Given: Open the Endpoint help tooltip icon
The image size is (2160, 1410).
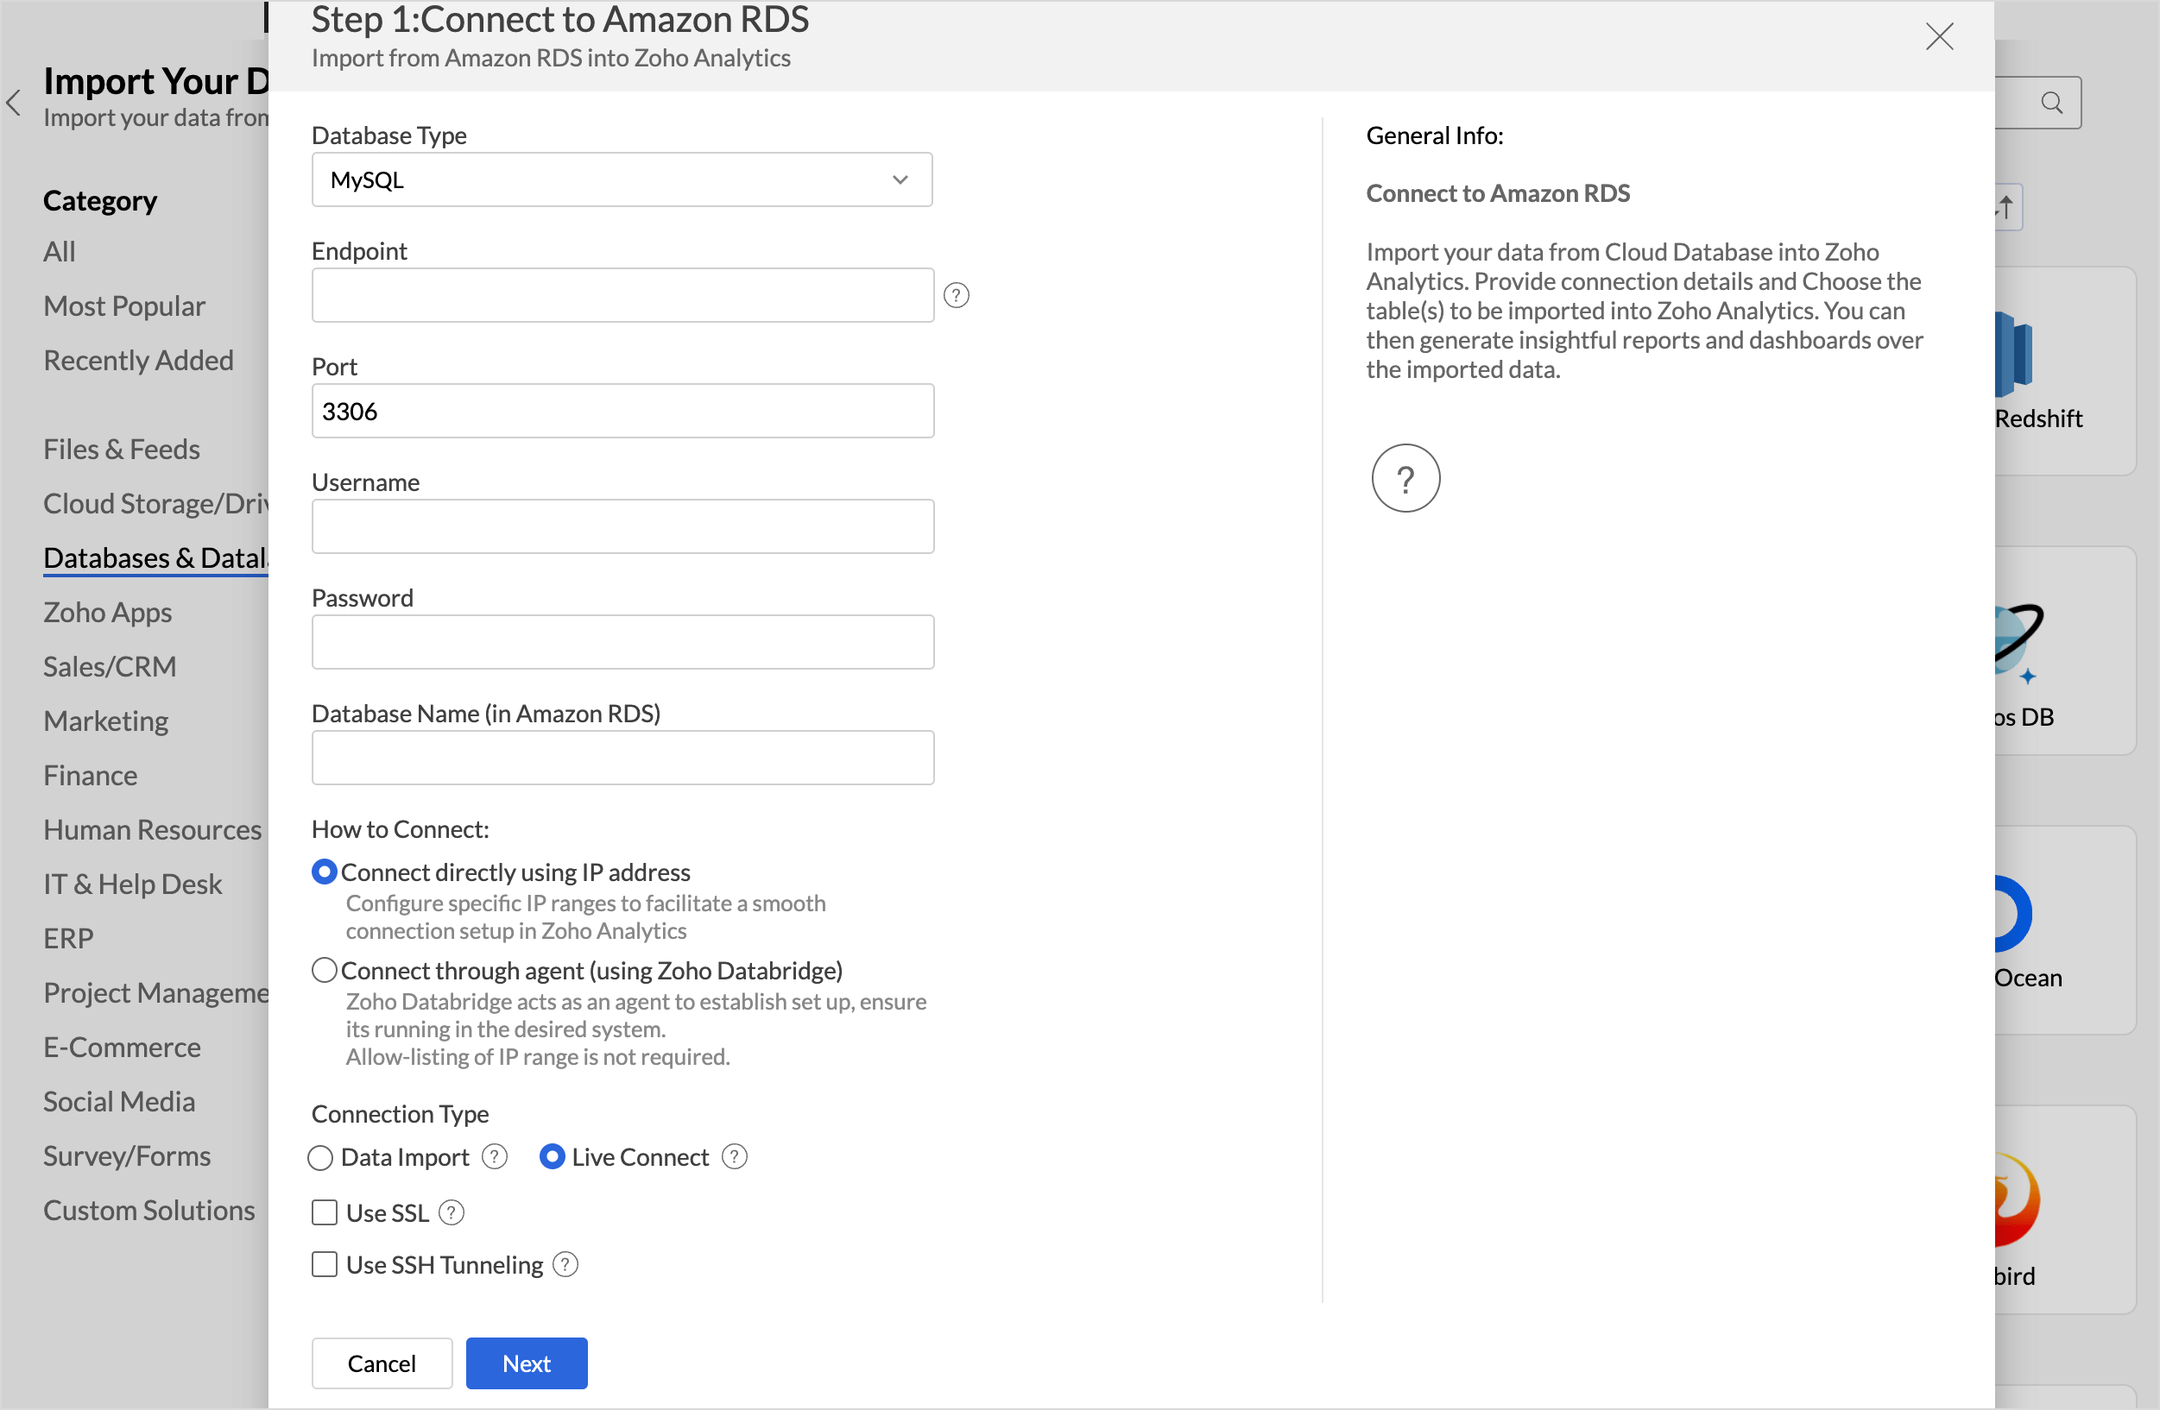Looking at the screenshot, I should point(956,295).
